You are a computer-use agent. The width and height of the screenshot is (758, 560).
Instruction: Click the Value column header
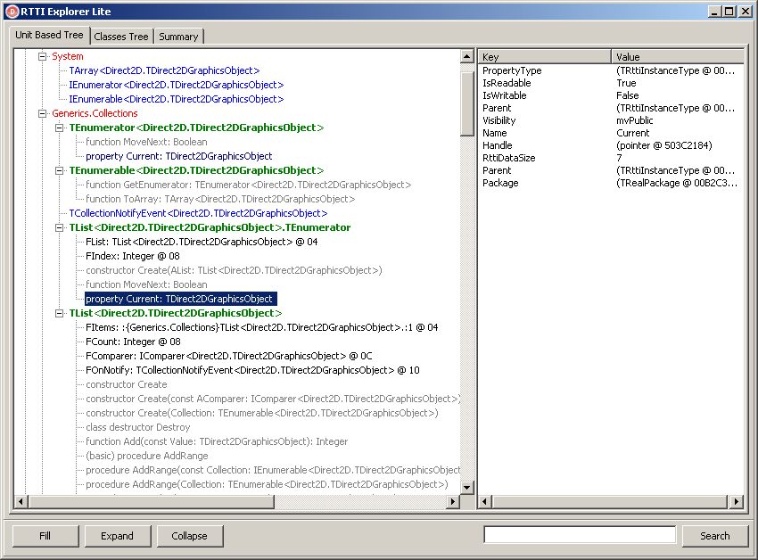pyautogui.click(x=676, y=57)
